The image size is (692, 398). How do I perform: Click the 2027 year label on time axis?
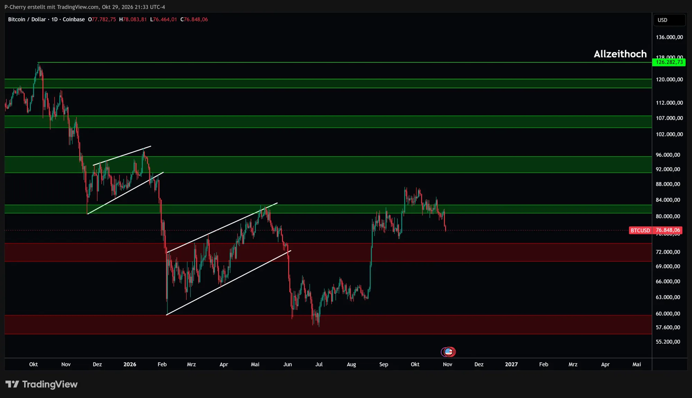(511, 364)
